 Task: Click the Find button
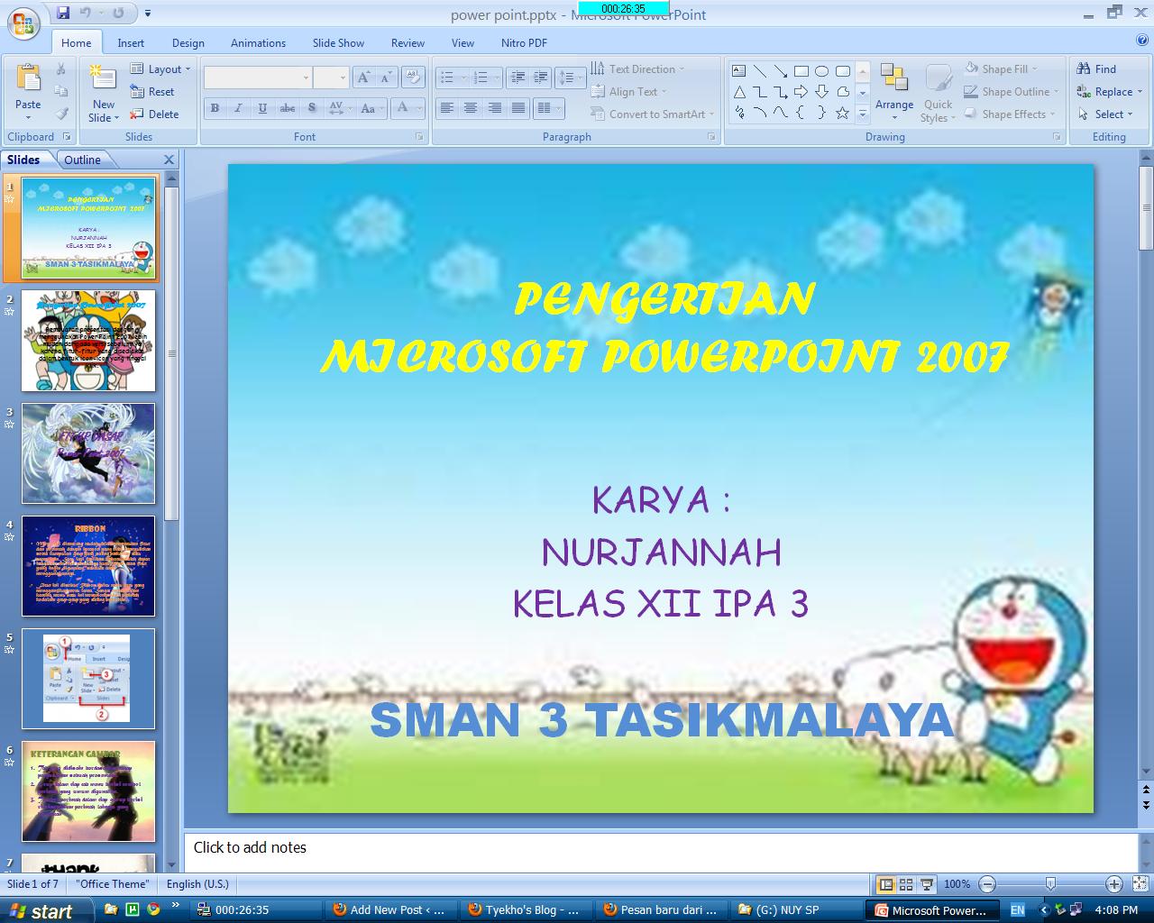[x=1096, y=69]
